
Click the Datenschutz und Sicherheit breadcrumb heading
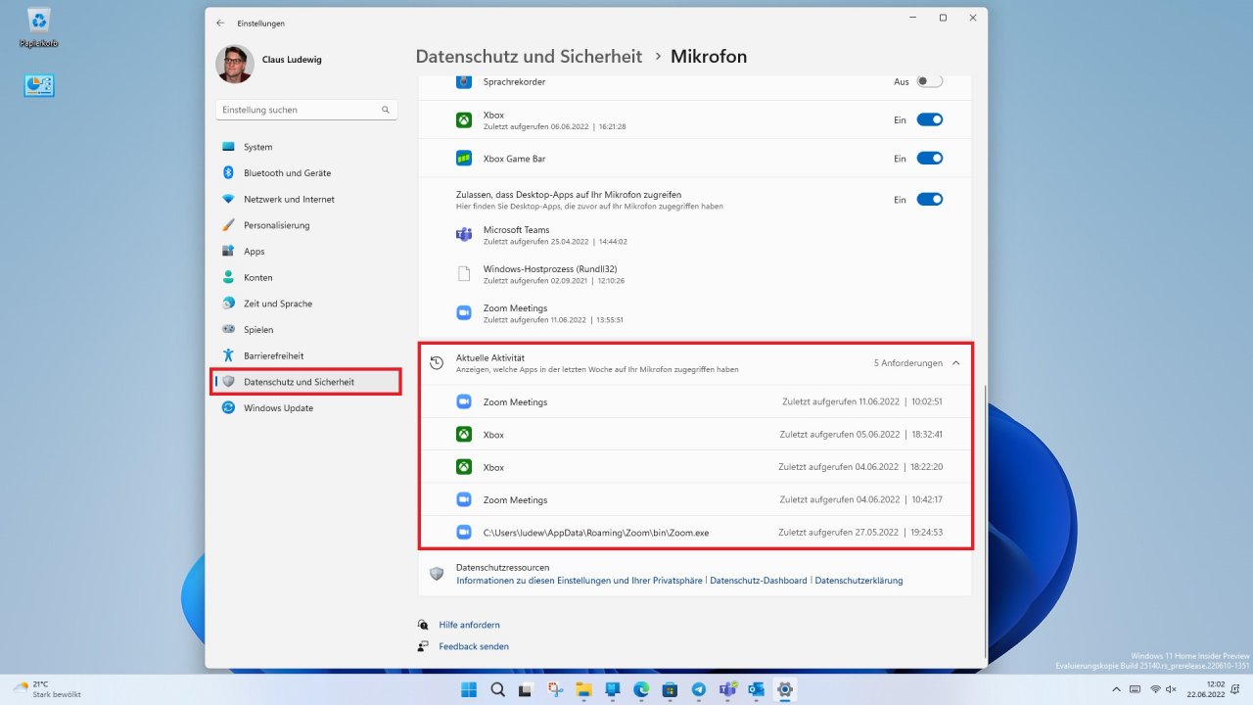(529, 57)
